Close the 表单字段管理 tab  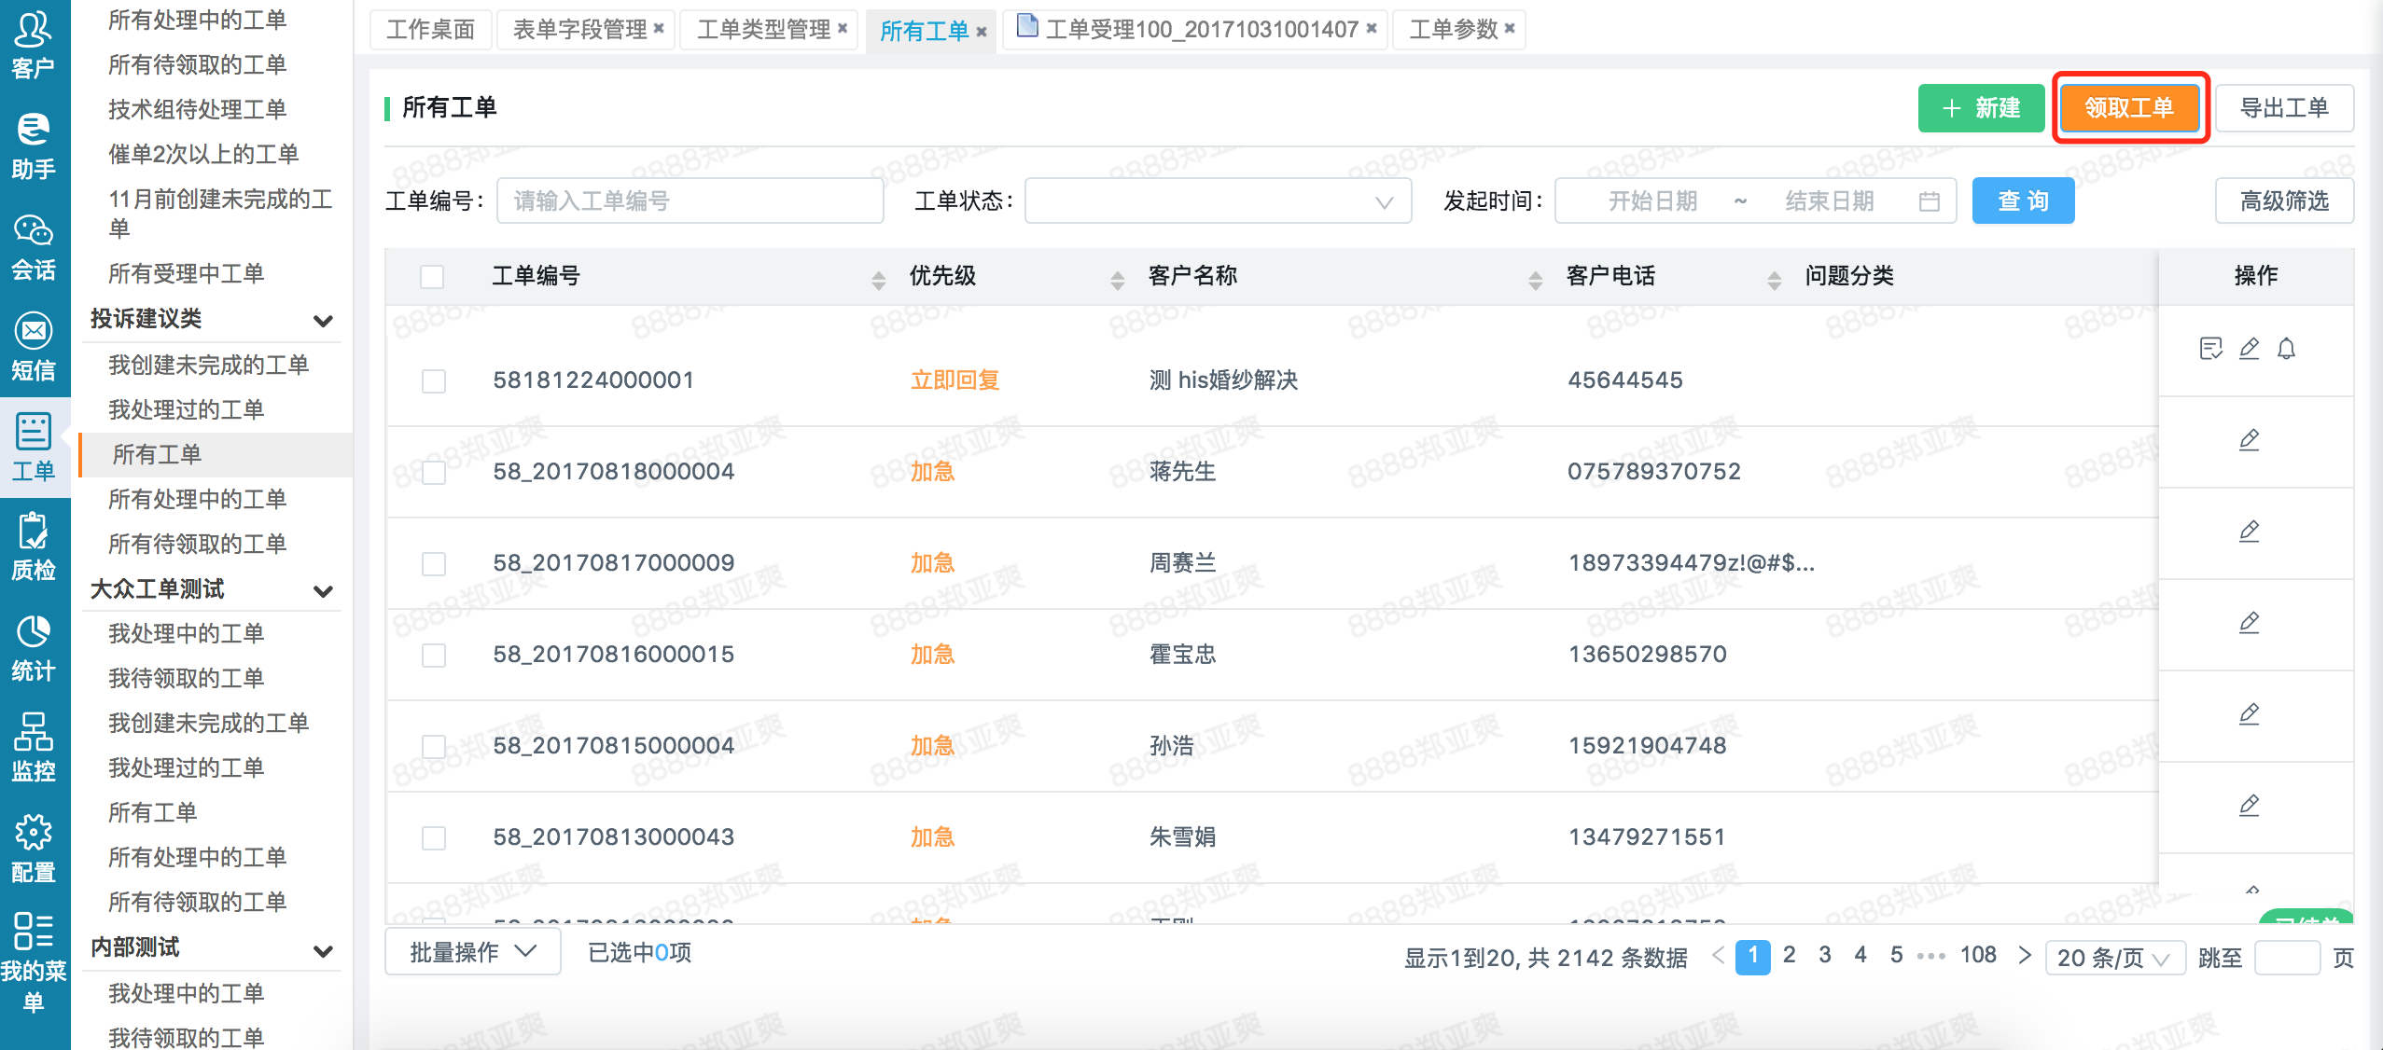(x=659, y=29)
